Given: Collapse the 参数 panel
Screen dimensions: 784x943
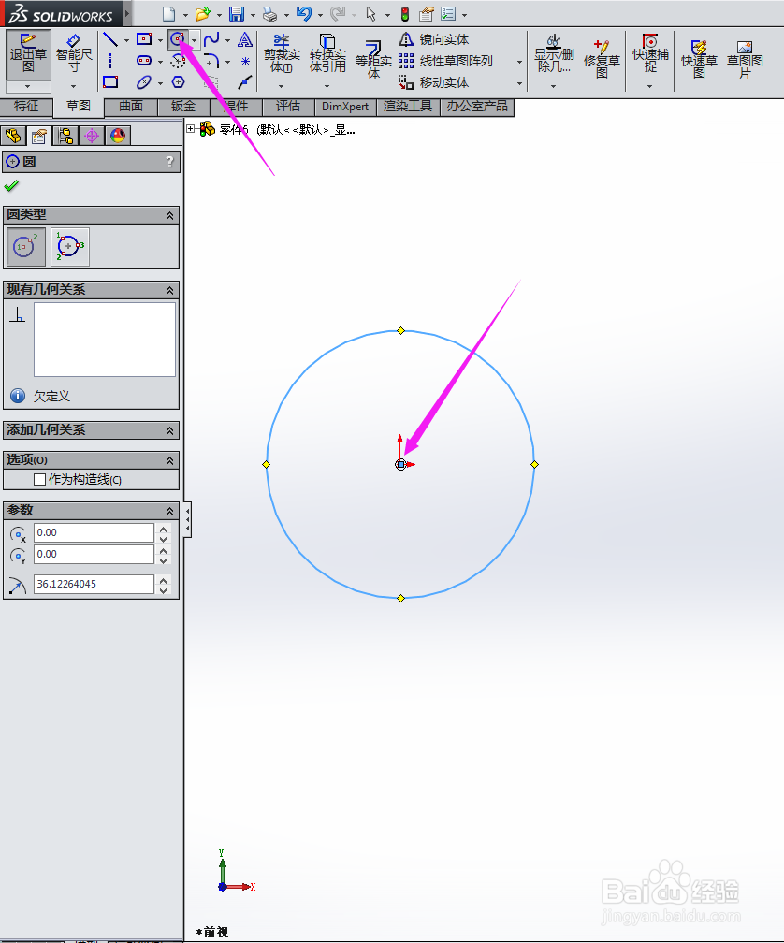Looking at the screenshot, I should pyautogui.click(x=170, y=510).
